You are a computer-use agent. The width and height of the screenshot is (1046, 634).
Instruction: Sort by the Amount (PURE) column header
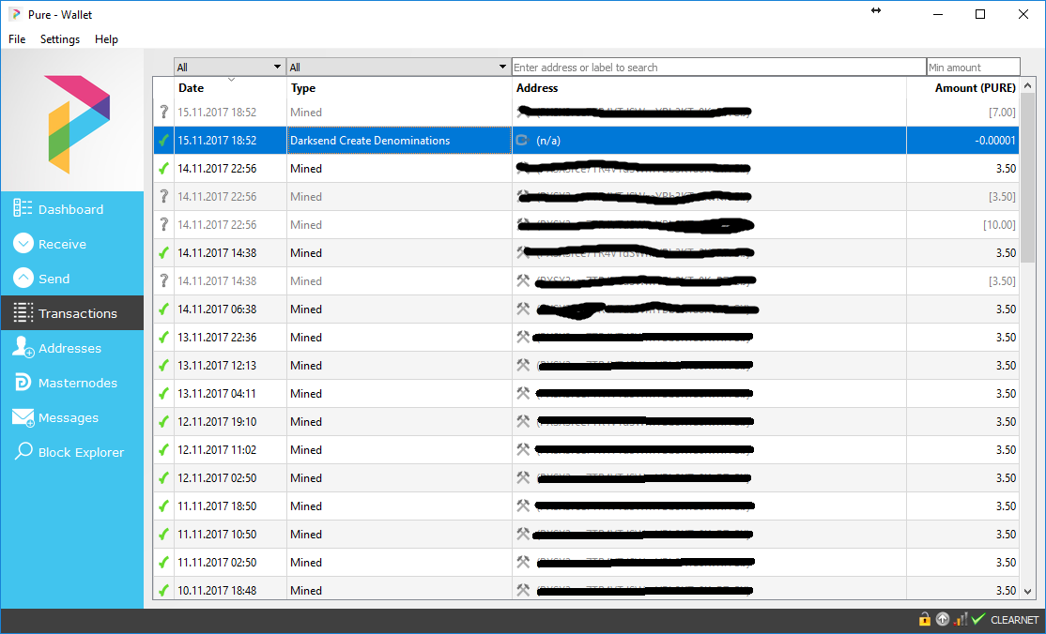click(963, 88)
